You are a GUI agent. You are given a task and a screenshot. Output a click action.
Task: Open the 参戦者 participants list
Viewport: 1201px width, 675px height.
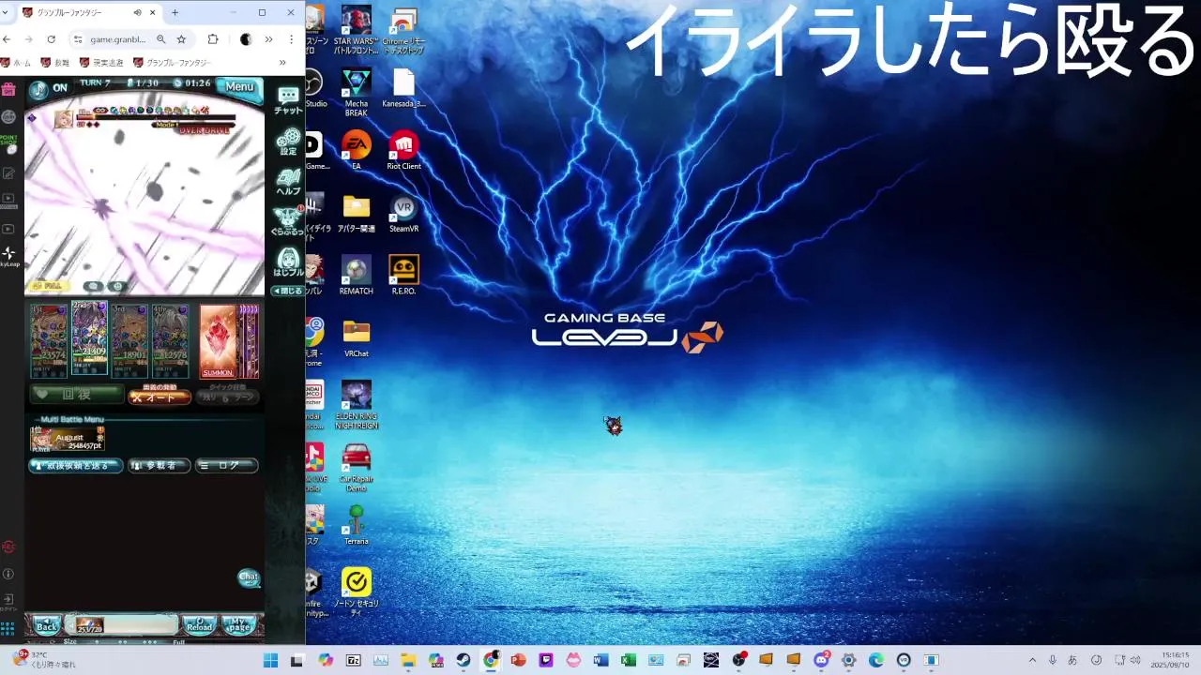pyautogui.click(x=159, y=465)
